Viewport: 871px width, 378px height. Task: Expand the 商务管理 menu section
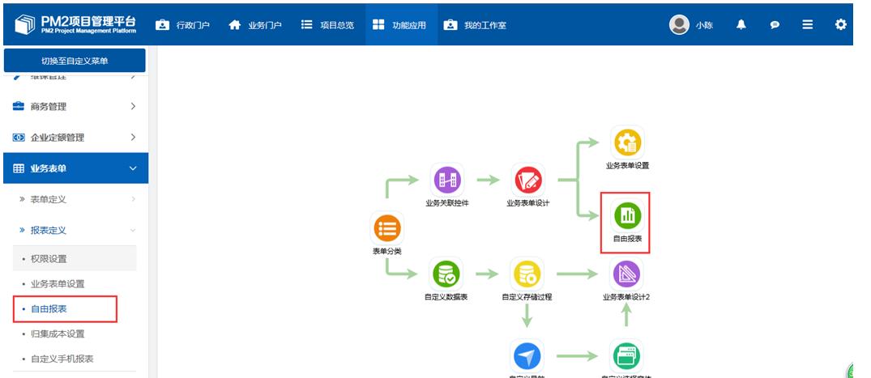tap(75, 107)
